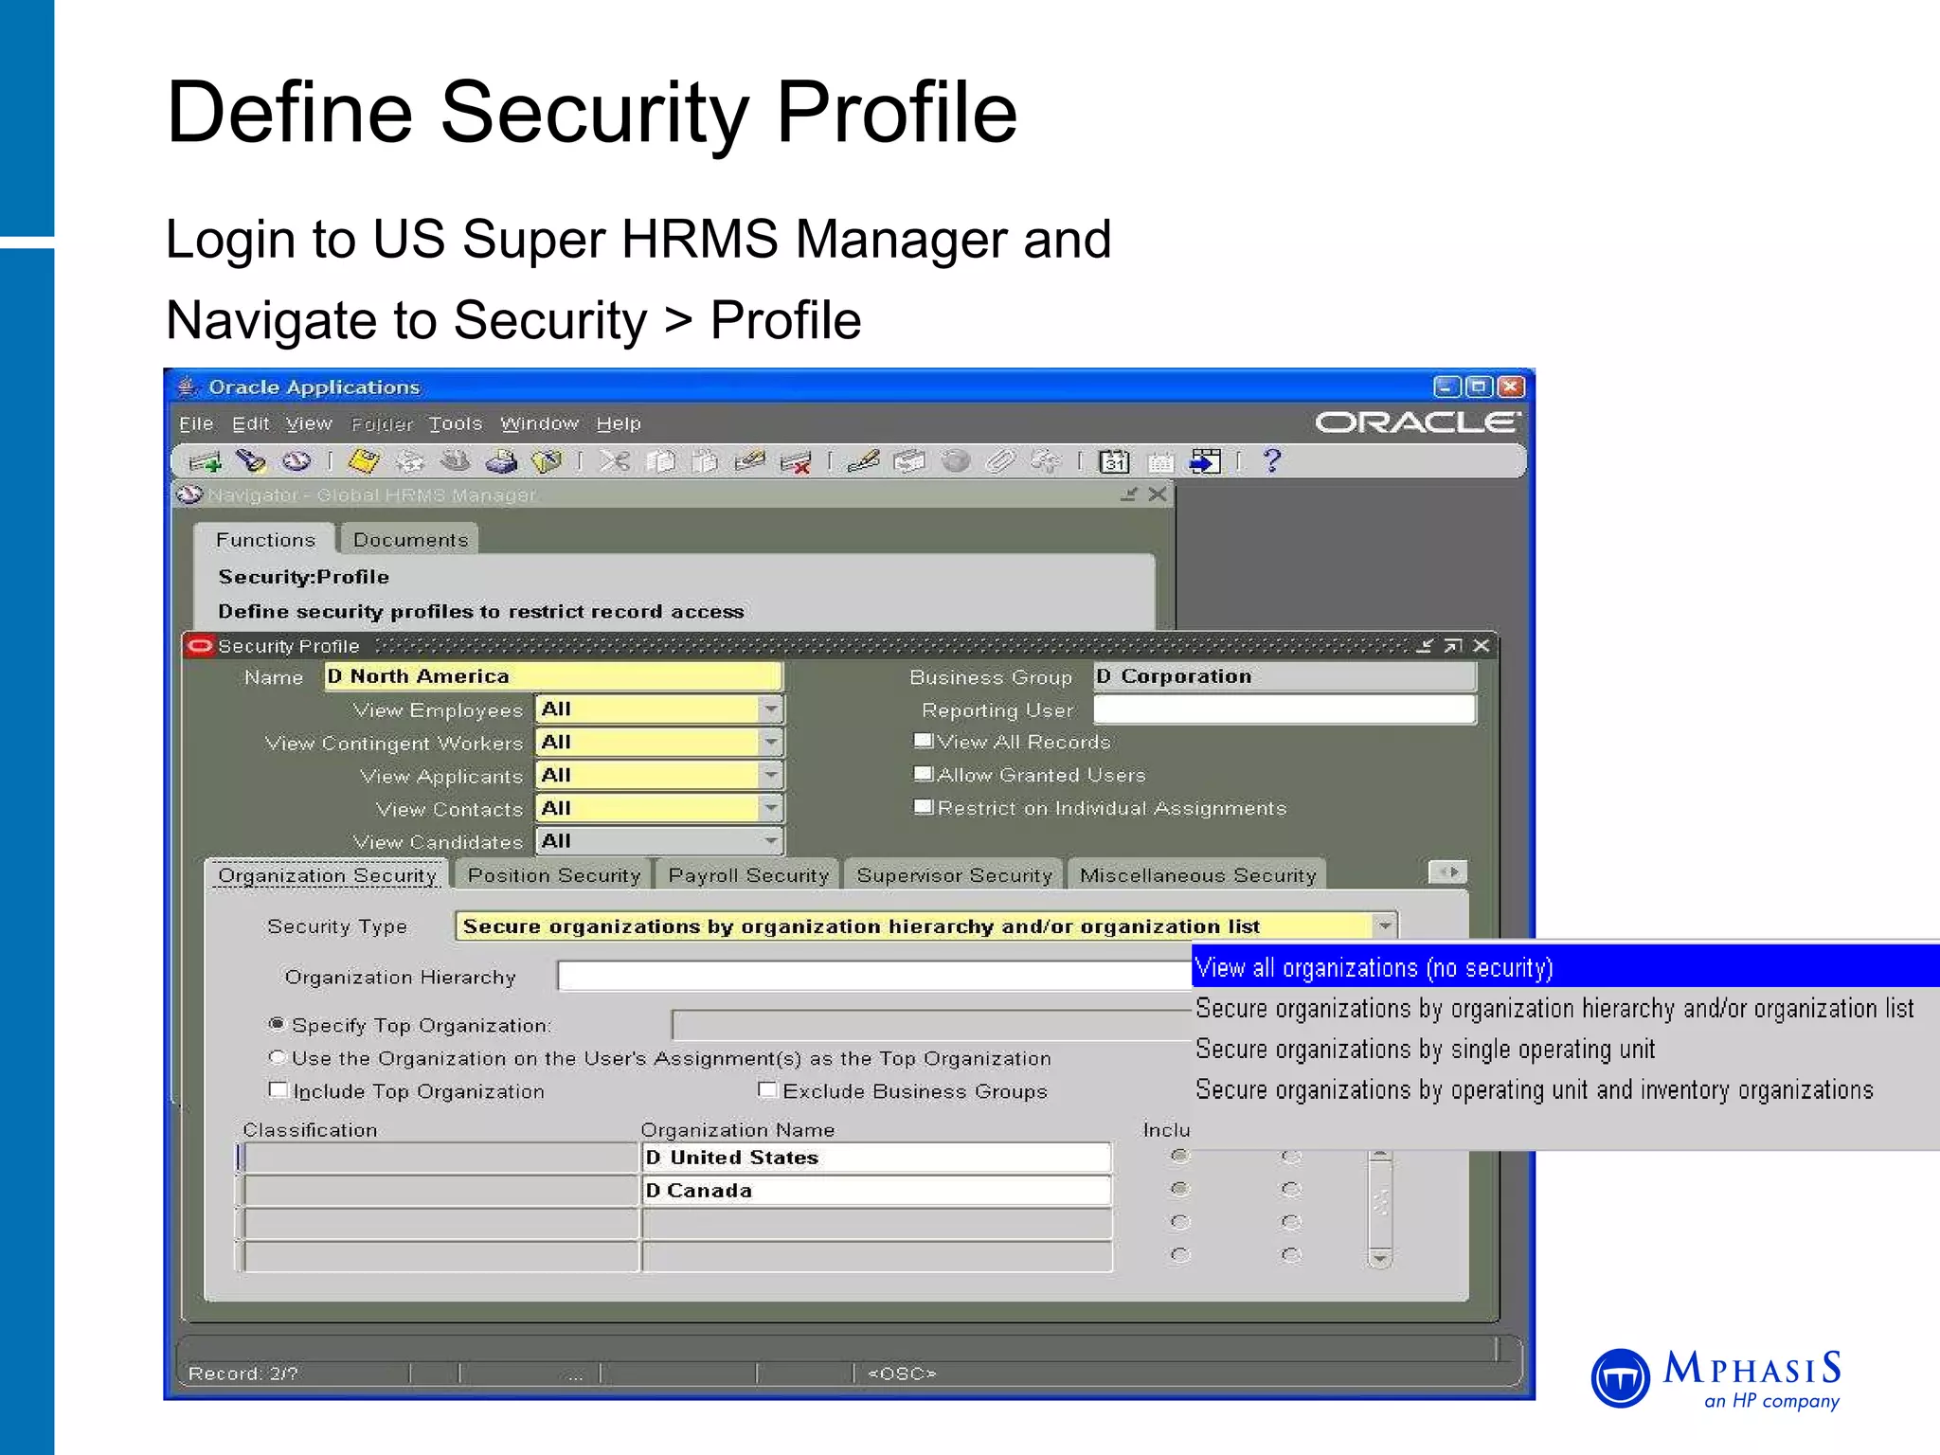Switch to the Miscellaneous Security tab
This screenshot has height=1455, width=1940.
pos(1197,875)
